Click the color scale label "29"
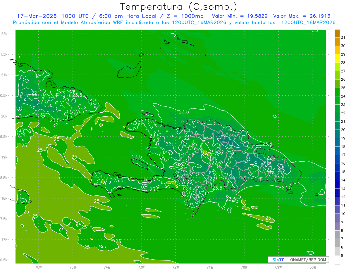 pyautogui.click(x=343, y=54)
